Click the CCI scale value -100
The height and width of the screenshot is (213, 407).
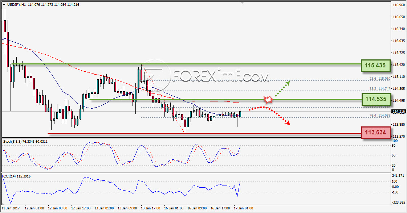tap(395, 192)
